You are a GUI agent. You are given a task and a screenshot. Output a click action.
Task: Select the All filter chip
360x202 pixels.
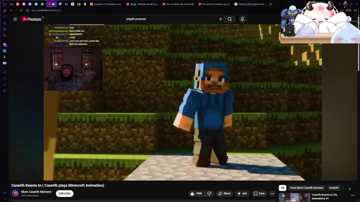pos(282,188)
